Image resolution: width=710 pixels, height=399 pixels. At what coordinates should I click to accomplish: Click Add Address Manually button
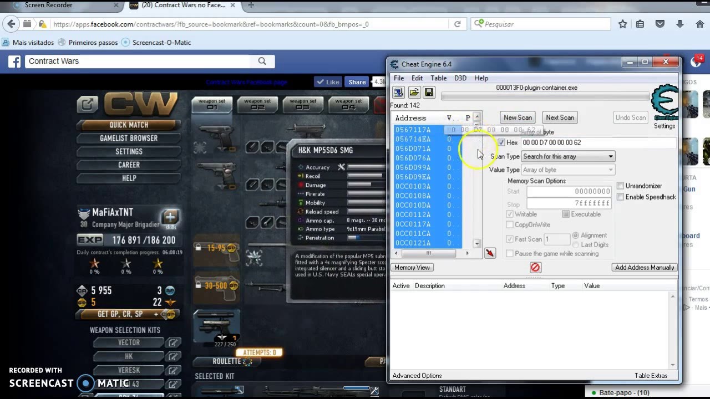pos(645,268)
